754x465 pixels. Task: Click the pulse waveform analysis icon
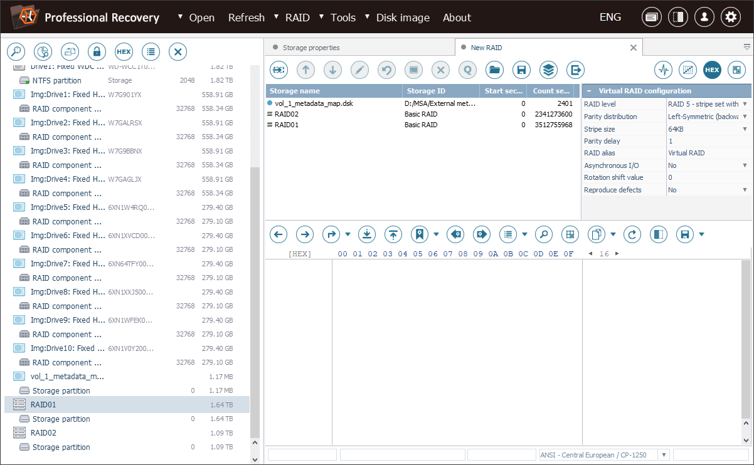click(x=663, y=70)
